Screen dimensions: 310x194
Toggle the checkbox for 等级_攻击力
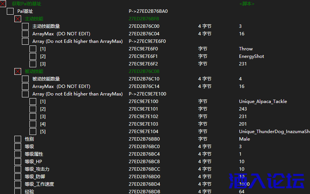click(18, 169)
